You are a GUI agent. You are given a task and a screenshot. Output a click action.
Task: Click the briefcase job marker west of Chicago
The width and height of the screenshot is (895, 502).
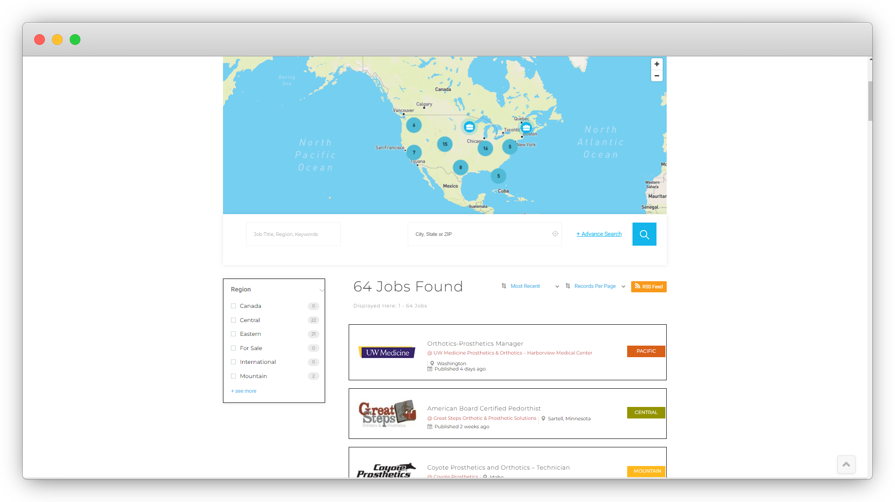[469, 127]
